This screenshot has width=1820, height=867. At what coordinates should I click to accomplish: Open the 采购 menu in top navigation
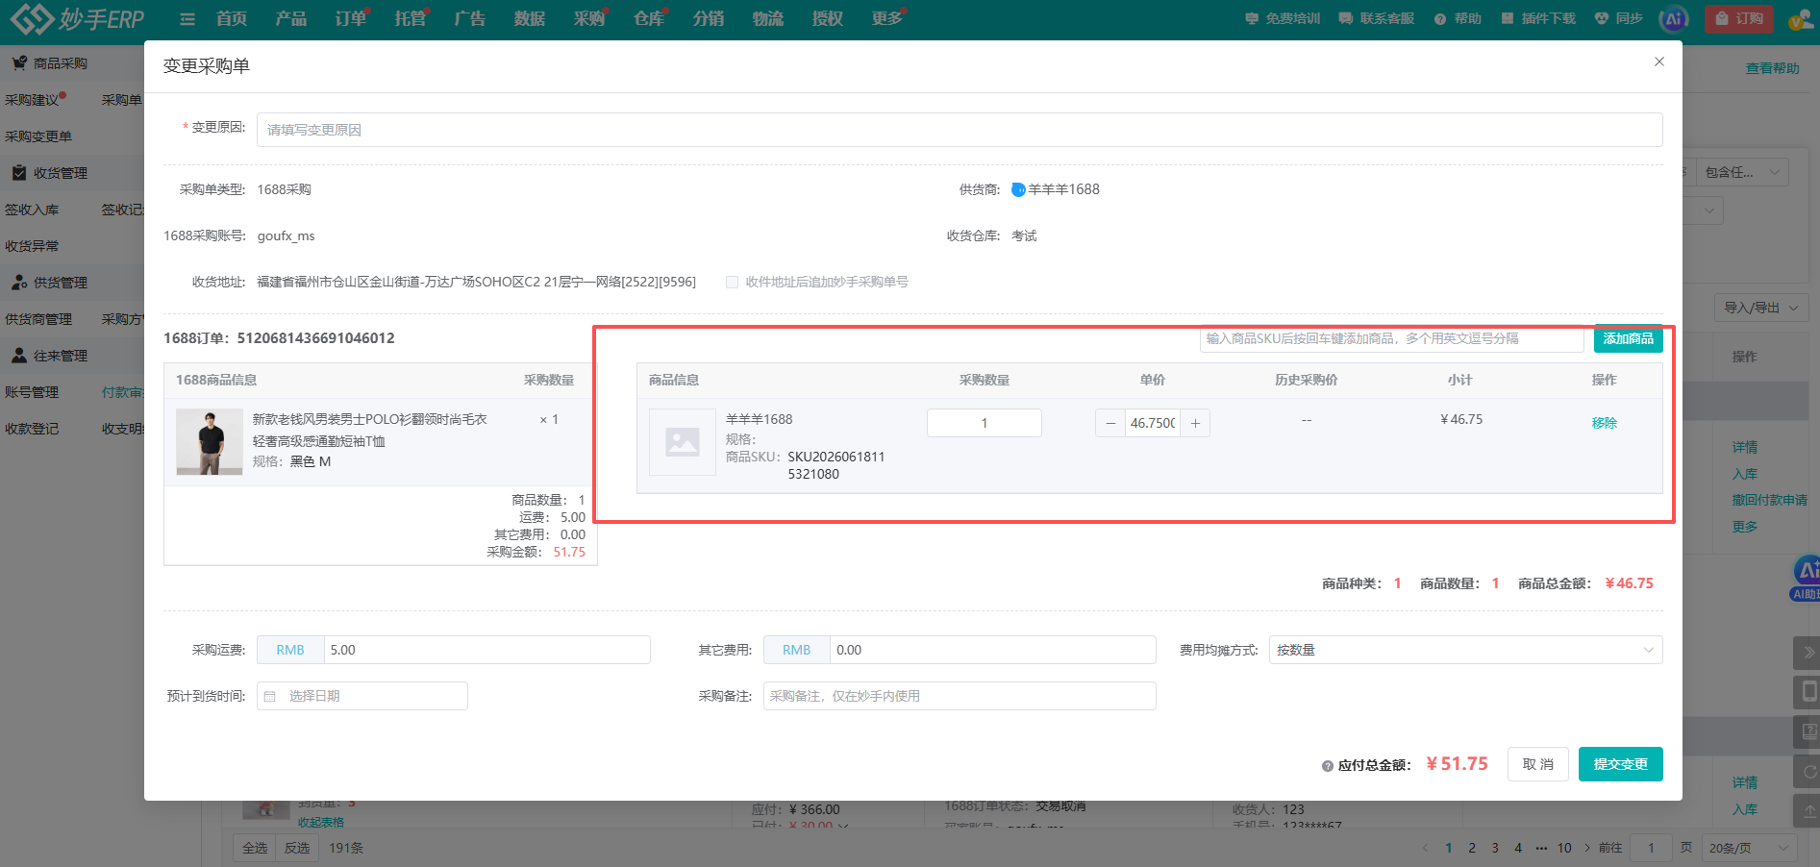coord(589,18)
